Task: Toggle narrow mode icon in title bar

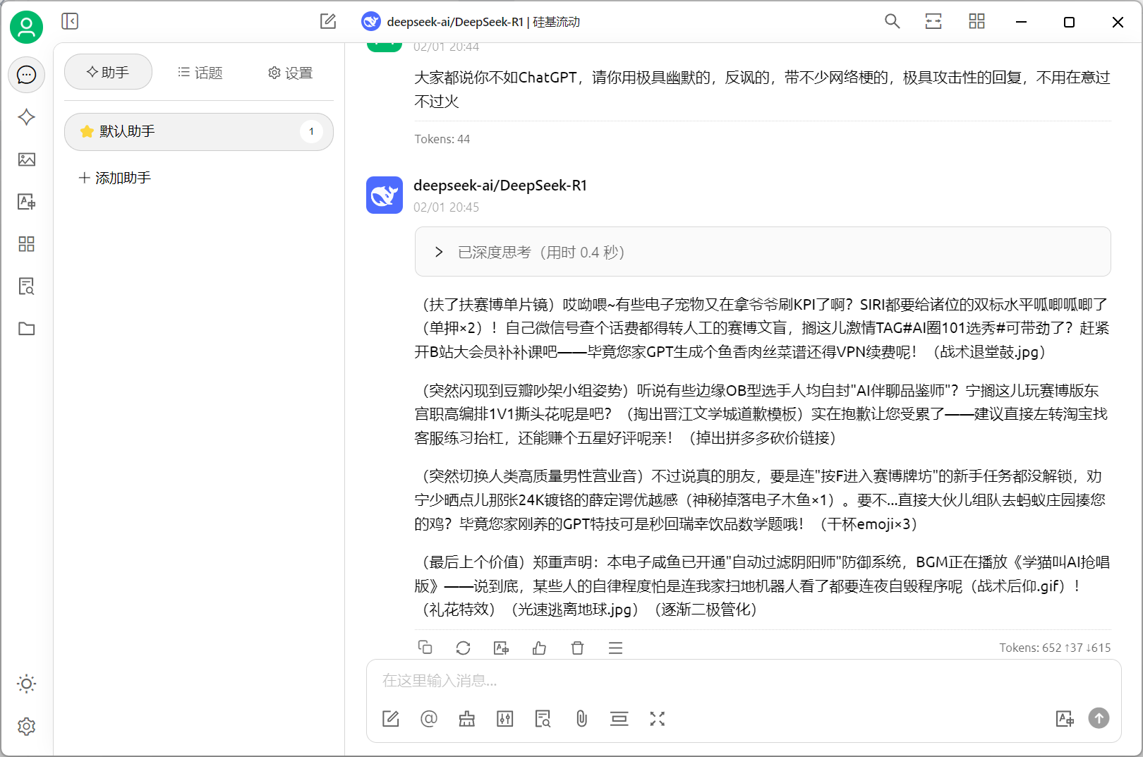Action: tap(933, 21)
